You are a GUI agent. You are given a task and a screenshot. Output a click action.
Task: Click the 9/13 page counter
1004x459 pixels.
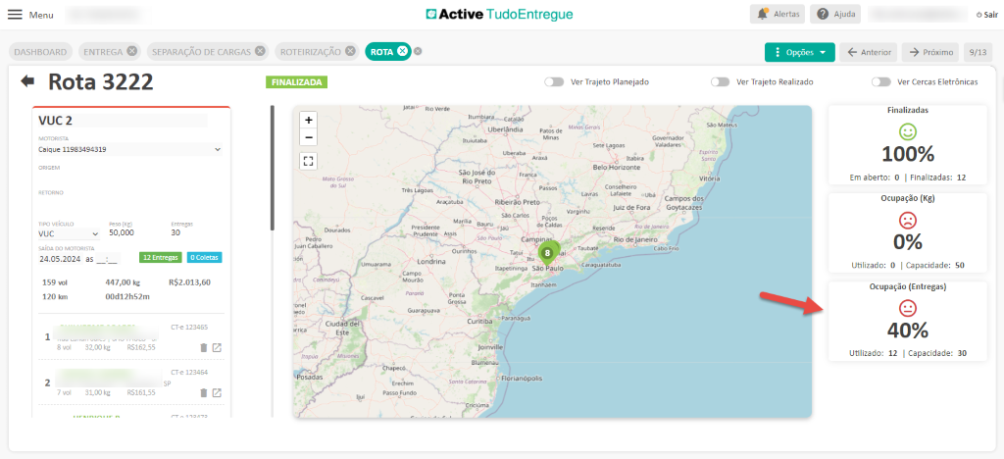click(x=978, y=52)
